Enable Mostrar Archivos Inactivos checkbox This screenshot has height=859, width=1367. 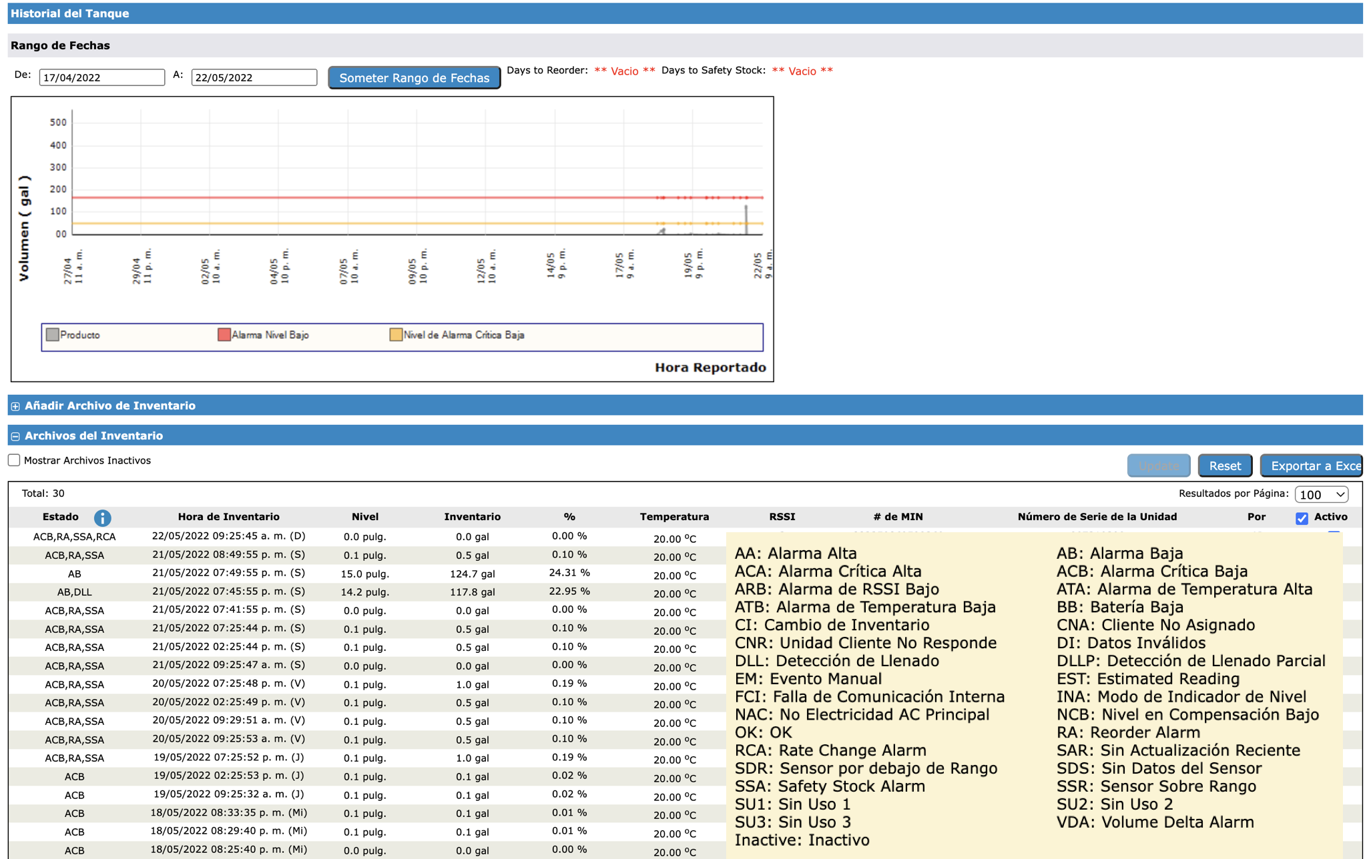pos(14,460)
